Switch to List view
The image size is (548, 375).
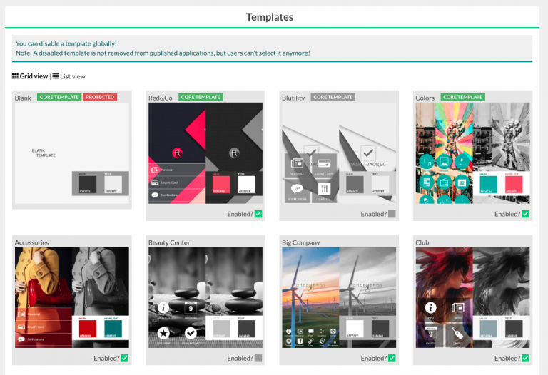[x=72, y=76]
